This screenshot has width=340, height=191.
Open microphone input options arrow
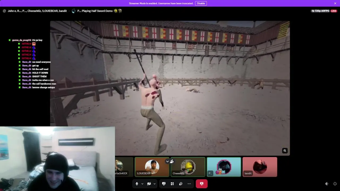click(x=142, y=184)
